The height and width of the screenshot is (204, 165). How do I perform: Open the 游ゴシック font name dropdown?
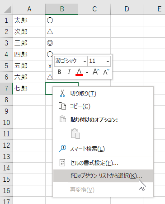pyautogui.click(x=71, y=61)
